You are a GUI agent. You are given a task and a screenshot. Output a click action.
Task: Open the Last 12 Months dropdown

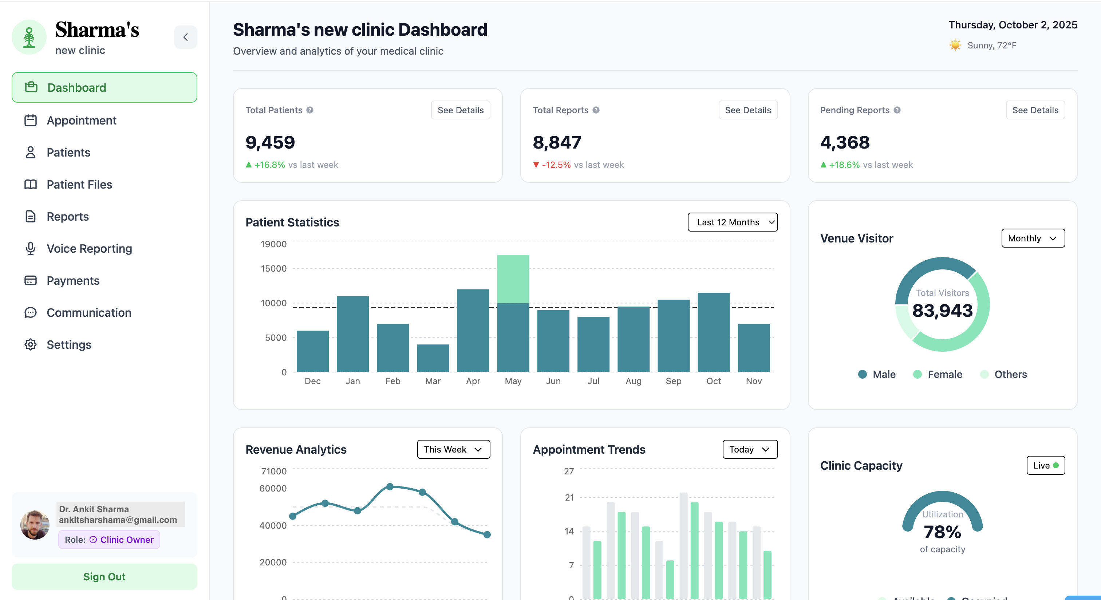[x=733, y=222]
